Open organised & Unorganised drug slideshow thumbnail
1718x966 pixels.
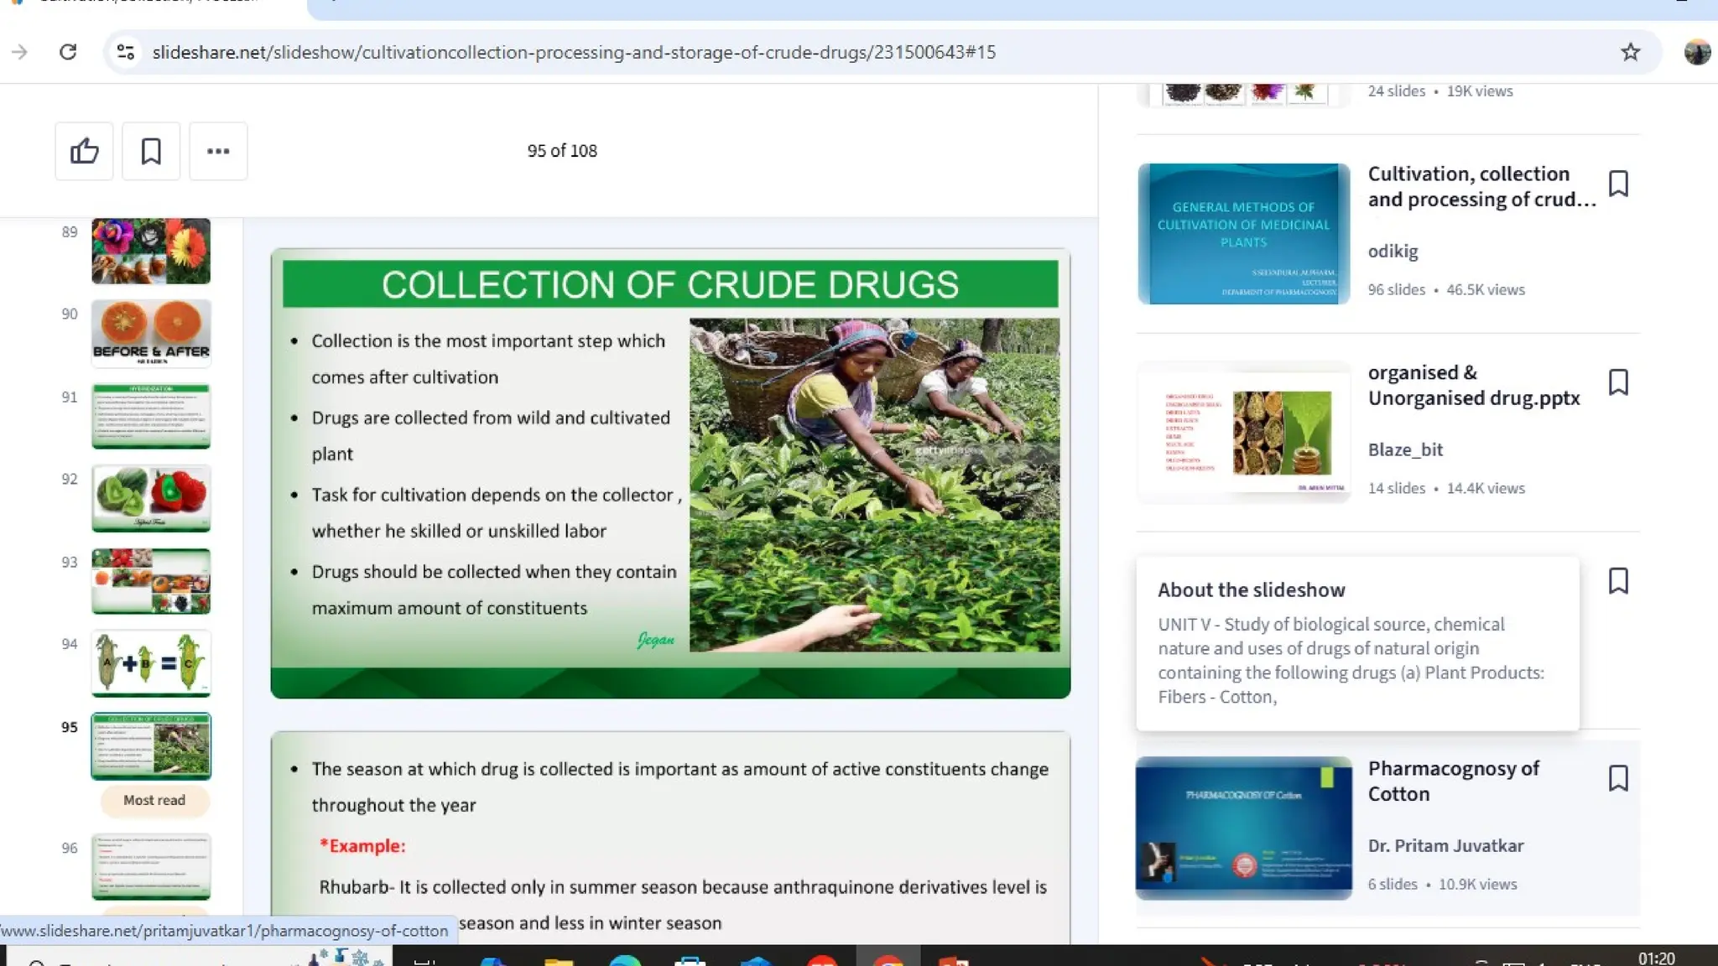click(1243, 432)
